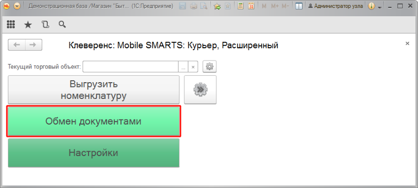Open the Настройки button
Screen dimensions: 418x188
[x=93, y=153]
